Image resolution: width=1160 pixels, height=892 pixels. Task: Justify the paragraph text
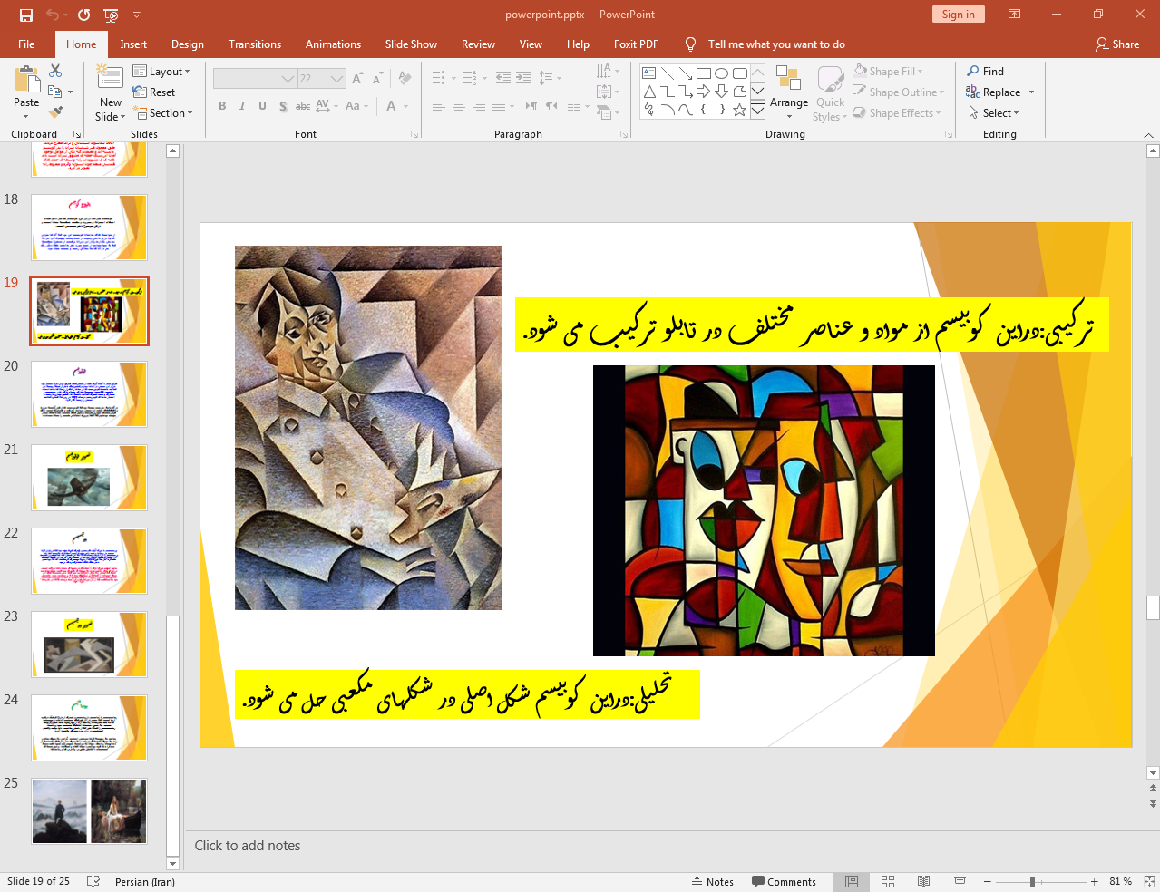pyautogui.click(x=499, y=106)
